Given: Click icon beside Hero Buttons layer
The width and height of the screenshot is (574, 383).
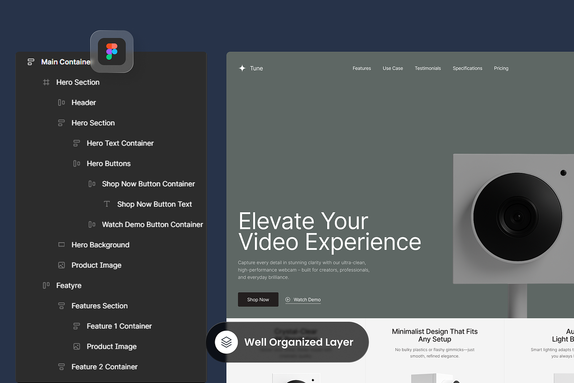Looking at the screenshot, I should [77, 164].
